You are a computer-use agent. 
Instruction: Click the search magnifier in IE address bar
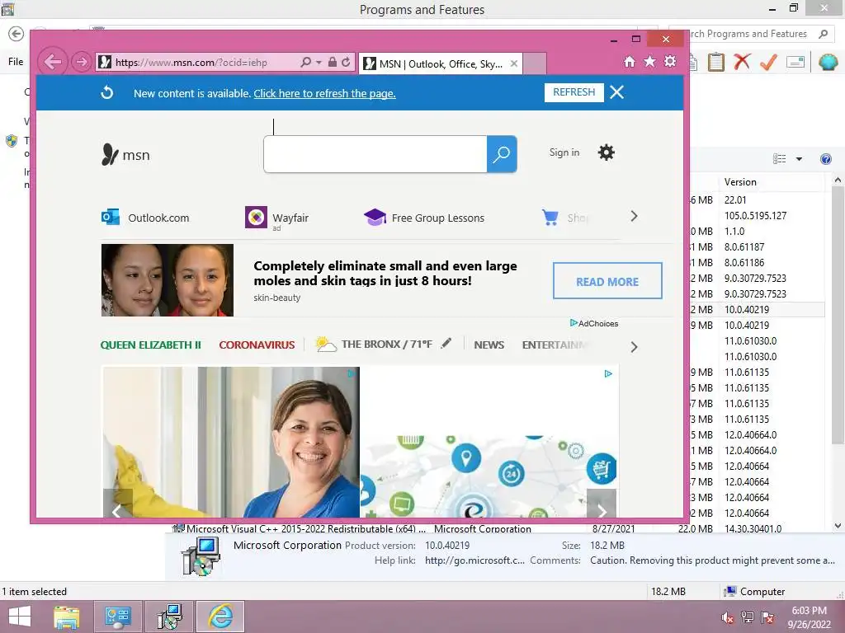(x=306, y=63)
